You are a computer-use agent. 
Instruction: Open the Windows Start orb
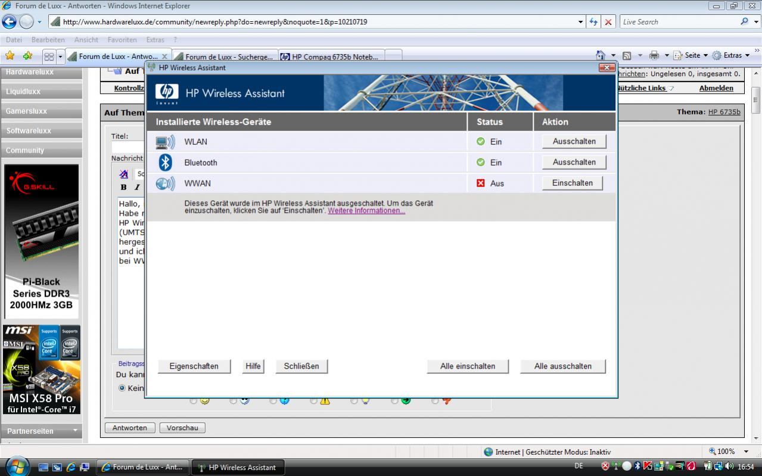pyautogui.click(x=17, y=466)
